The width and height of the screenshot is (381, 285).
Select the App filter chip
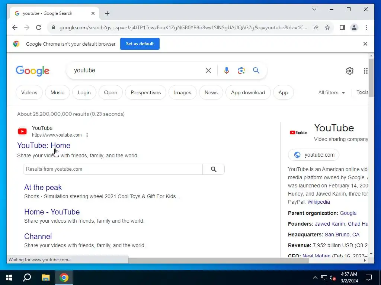click(x=283, y=92)
